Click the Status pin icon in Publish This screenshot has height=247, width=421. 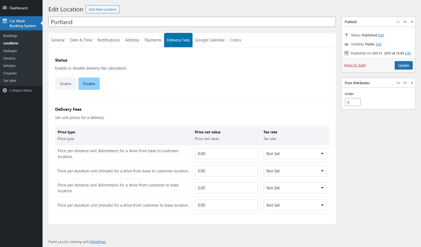346,35
